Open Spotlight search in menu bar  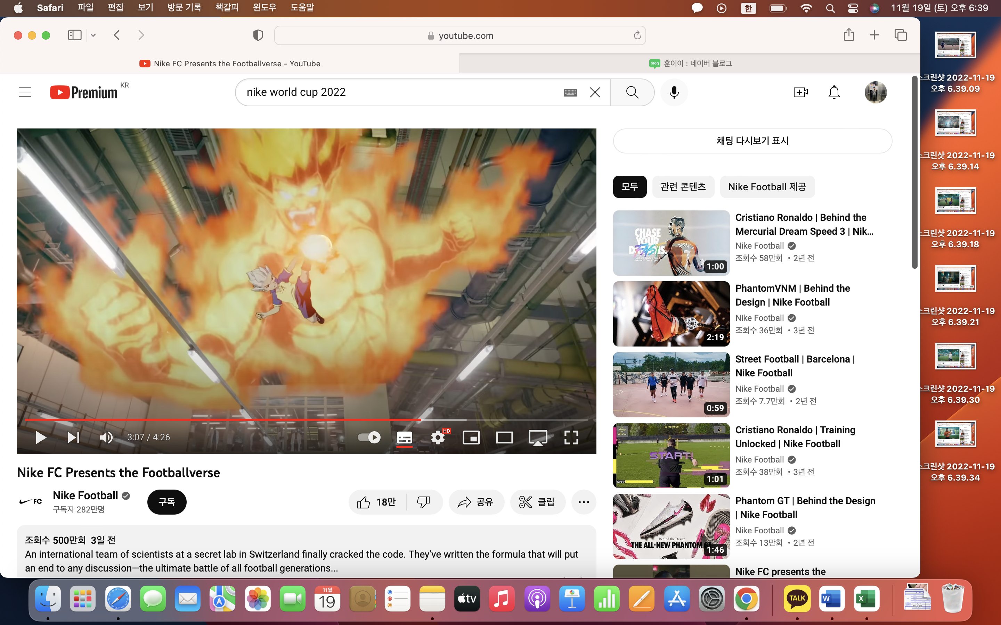[x=830, y=8]
